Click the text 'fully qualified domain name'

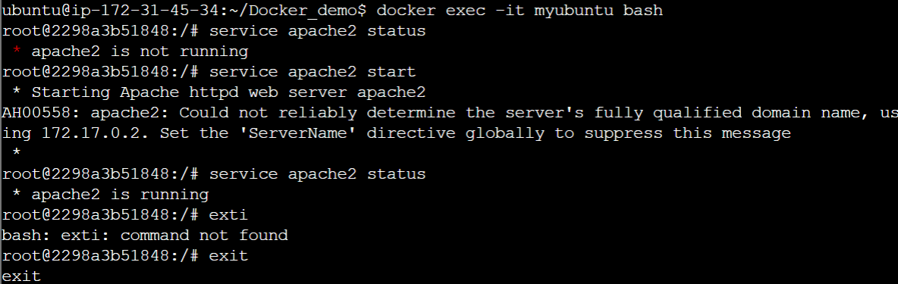coord(727,113)
